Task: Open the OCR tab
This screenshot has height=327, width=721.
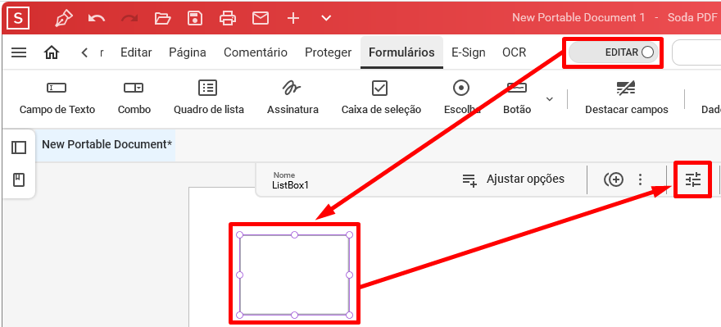Action: pos(514,52)
